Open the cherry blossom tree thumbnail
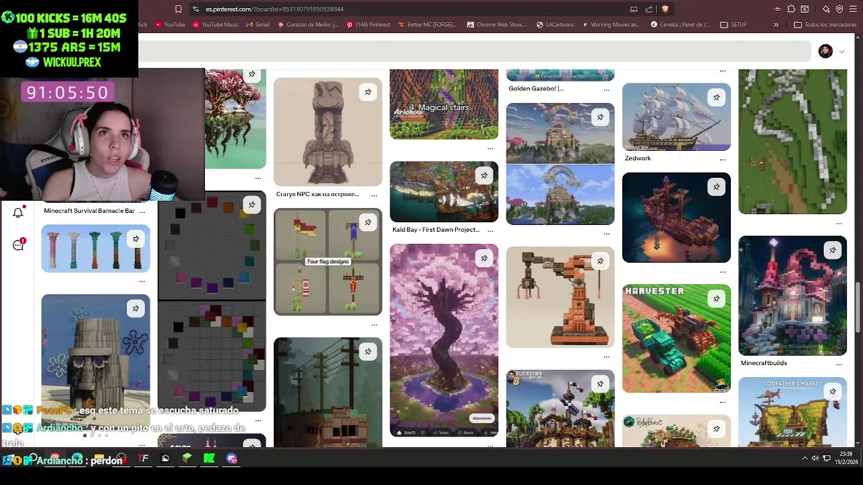863x485 pixels. pyautogui.click(x=444, y=340)
